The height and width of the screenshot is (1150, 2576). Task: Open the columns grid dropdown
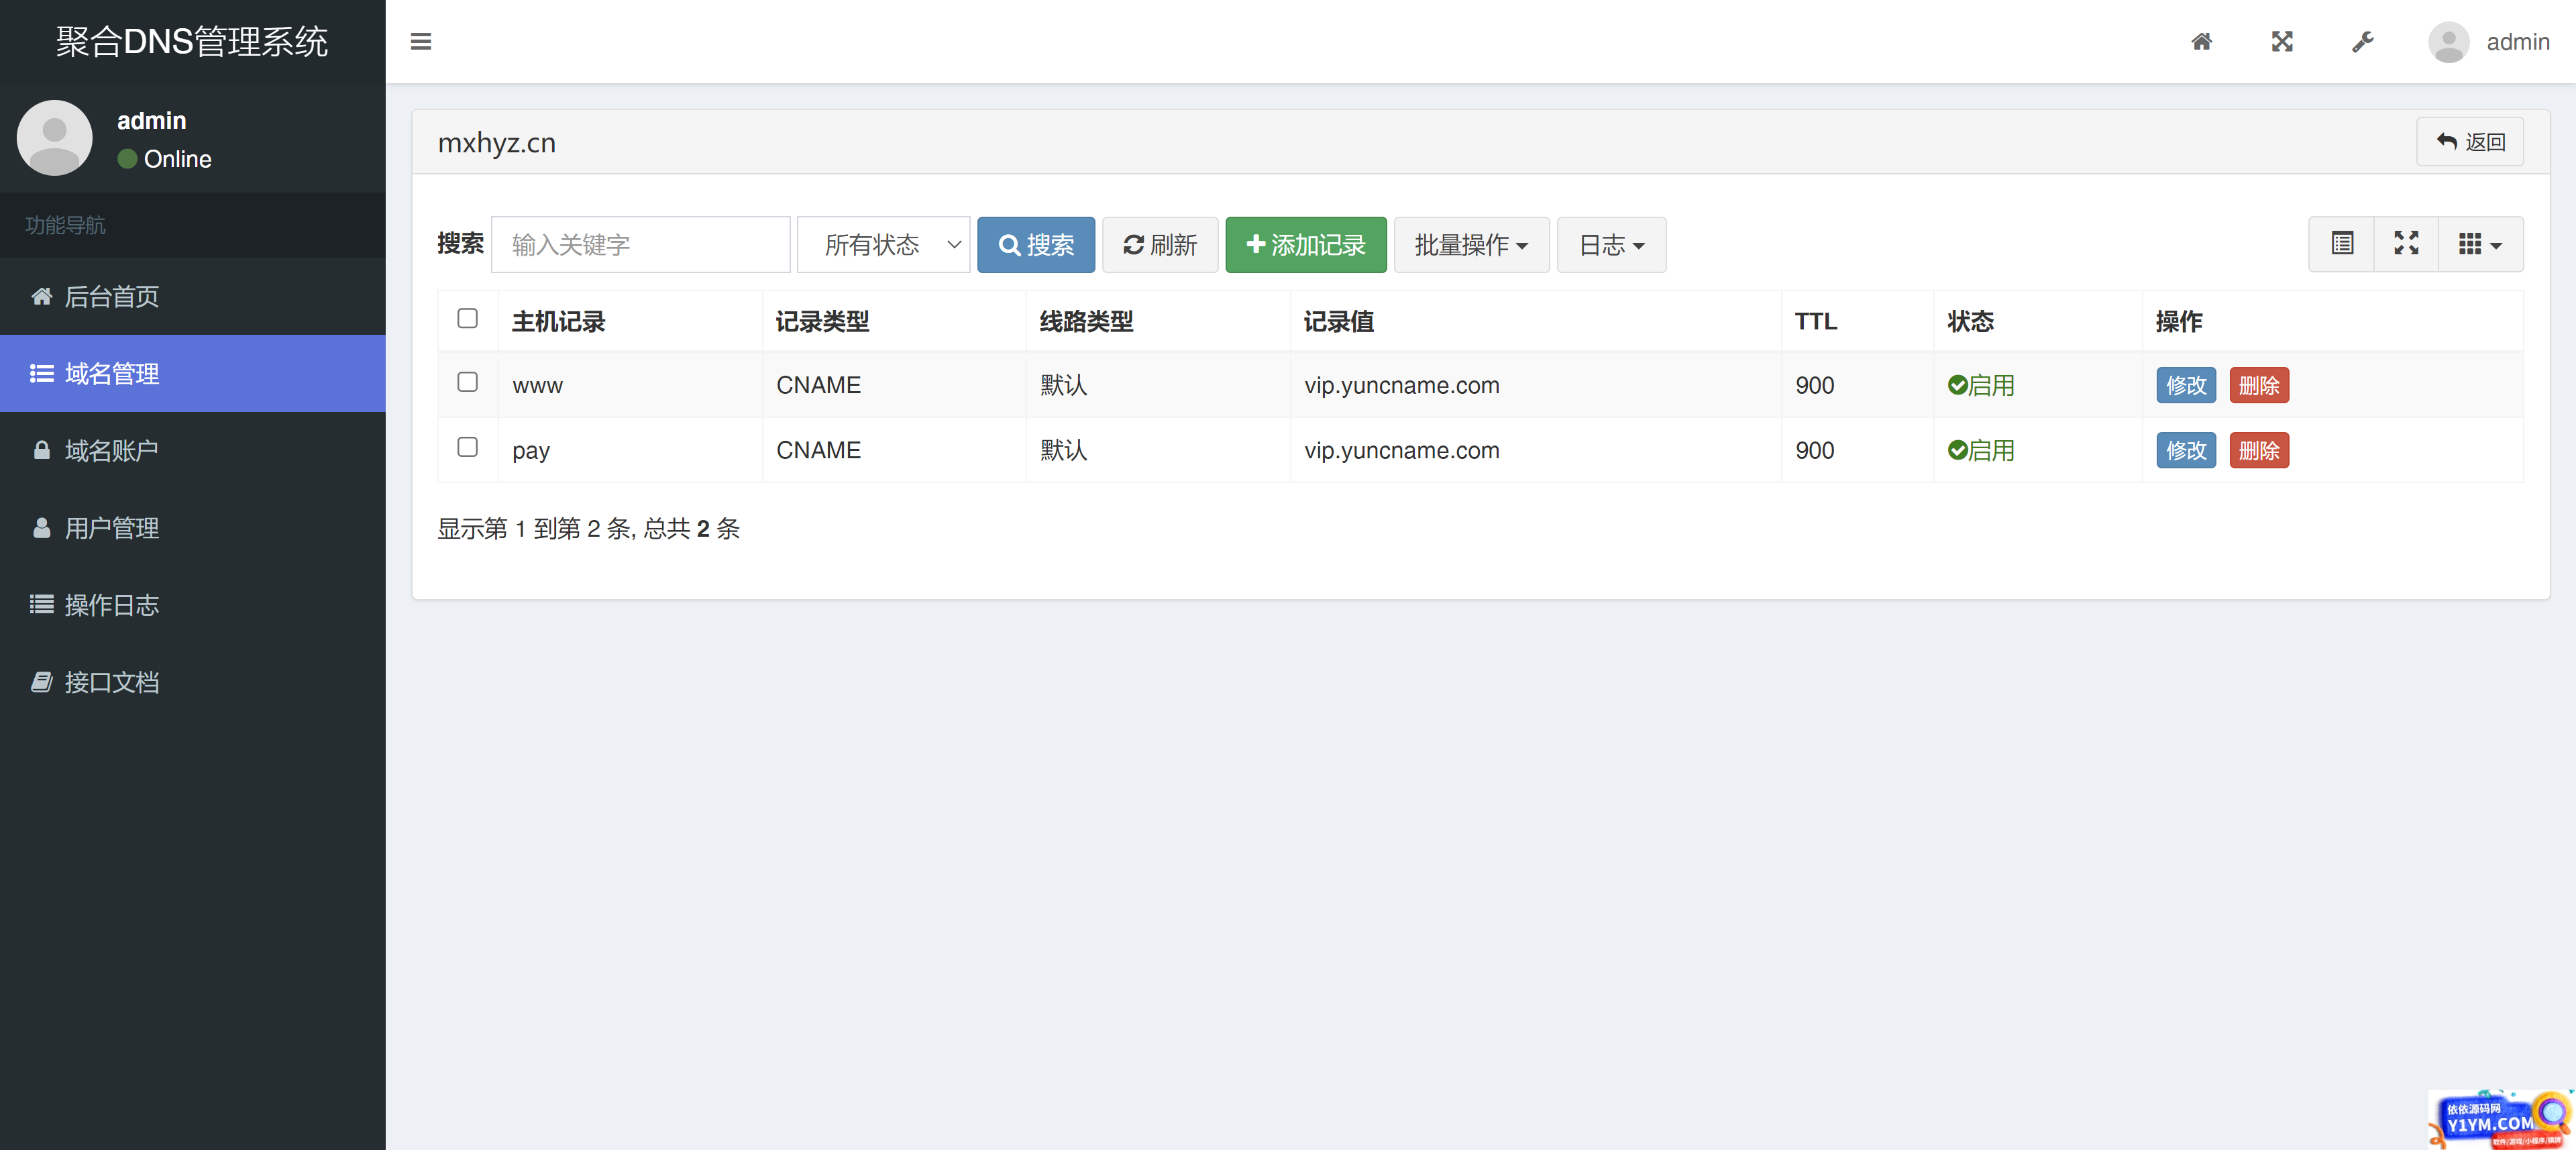coord(2480,244)
